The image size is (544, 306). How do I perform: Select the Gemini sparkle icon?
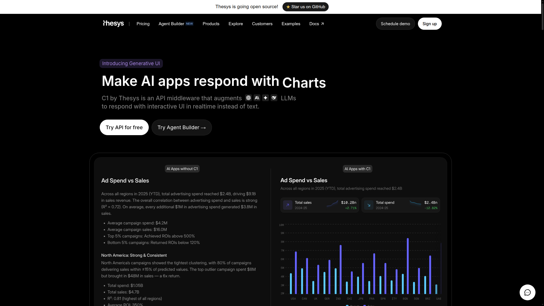(265, 98)
